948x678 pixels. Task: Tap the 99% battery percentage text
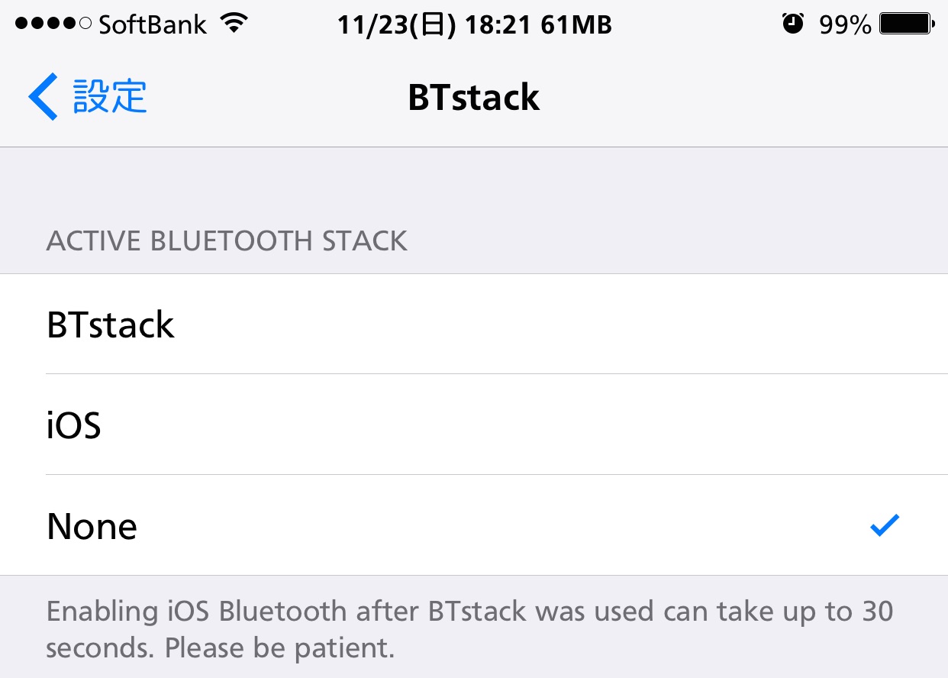(x=844, y=26)
